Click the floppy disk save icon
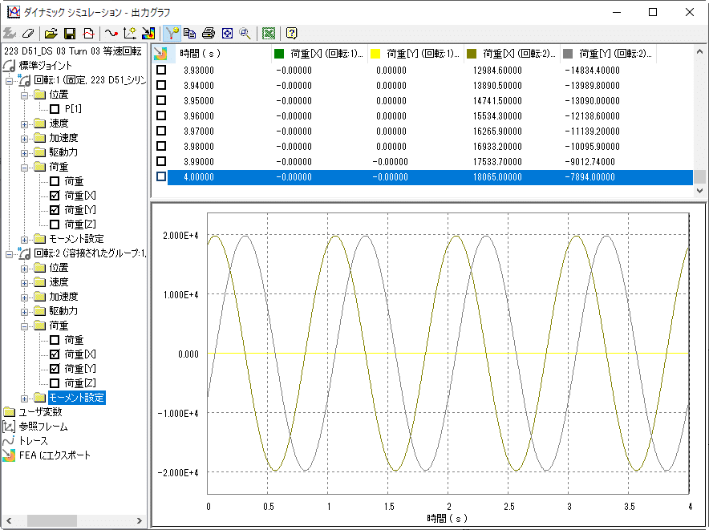Screen dimensions: 709x530 [69, 34]
